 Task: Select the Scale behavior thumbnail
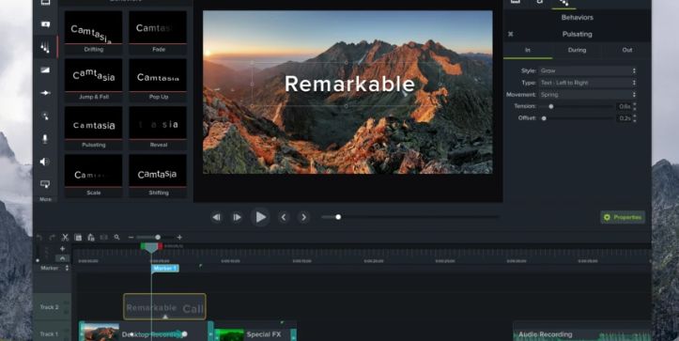click(94, 176)
